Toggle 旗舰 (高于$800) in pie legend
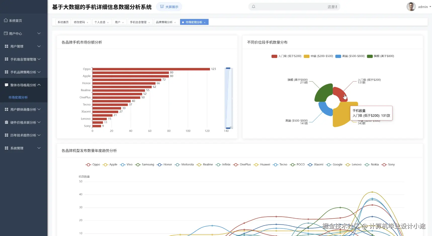This screenshot has height=236, width=432. [x=380, y=56]
